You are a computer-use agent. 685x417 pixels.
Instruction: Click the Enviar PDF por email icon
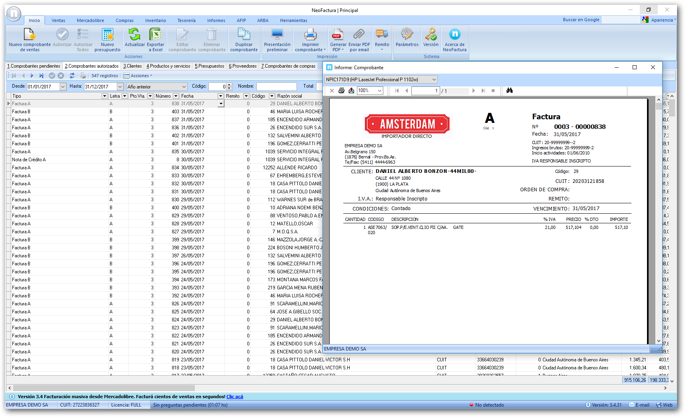point(359,39)
